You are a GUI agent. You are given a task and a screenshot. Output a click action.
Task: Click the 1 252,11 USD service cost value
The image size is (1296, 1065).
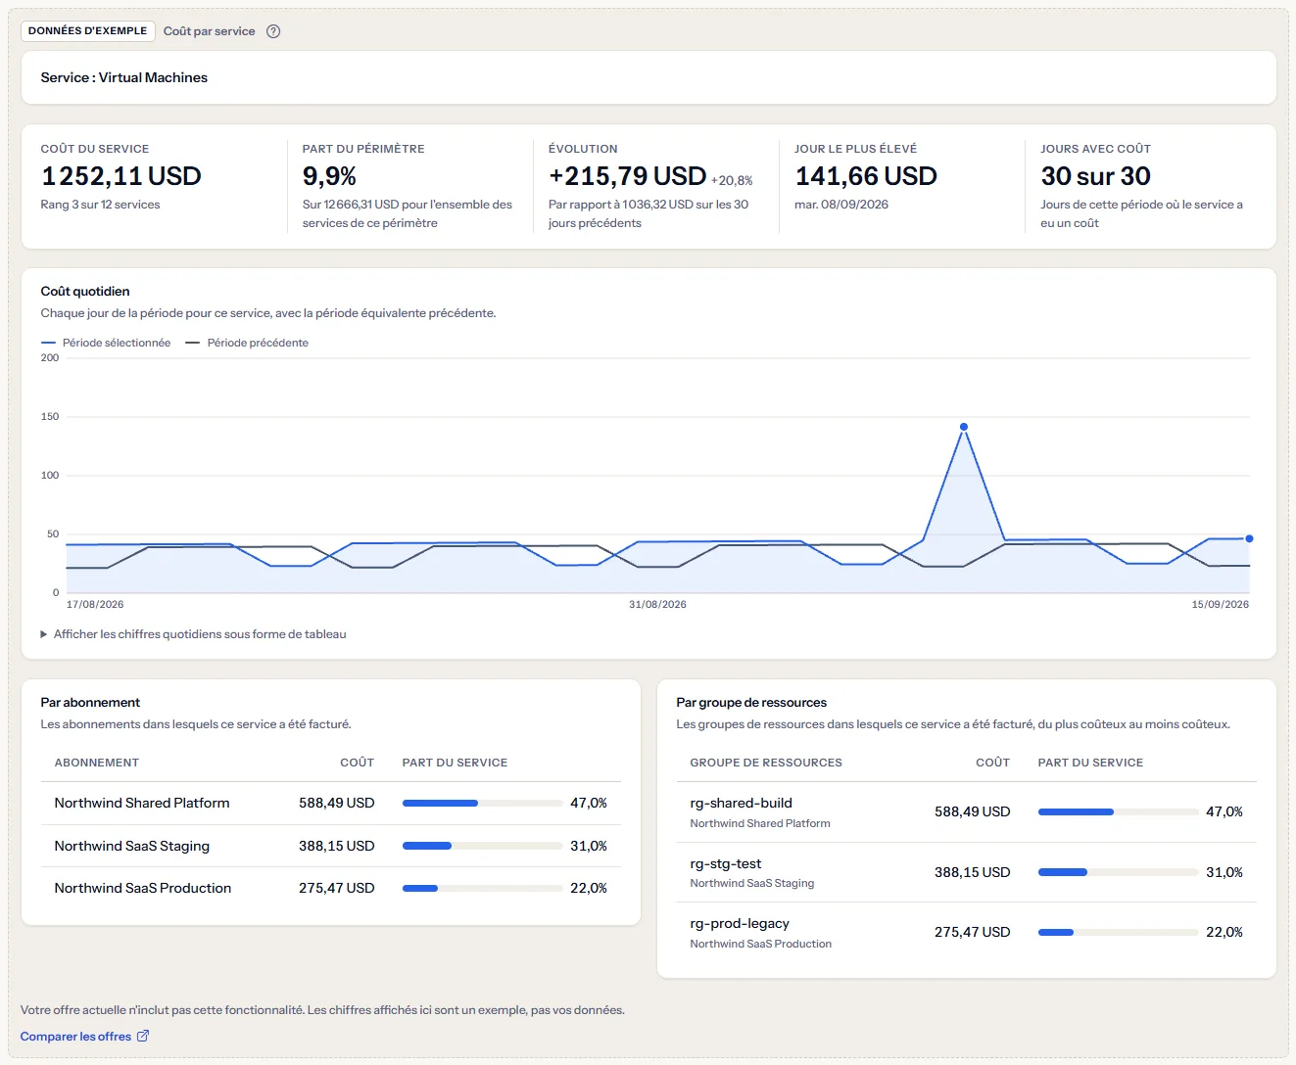click(x=121, y=176)
